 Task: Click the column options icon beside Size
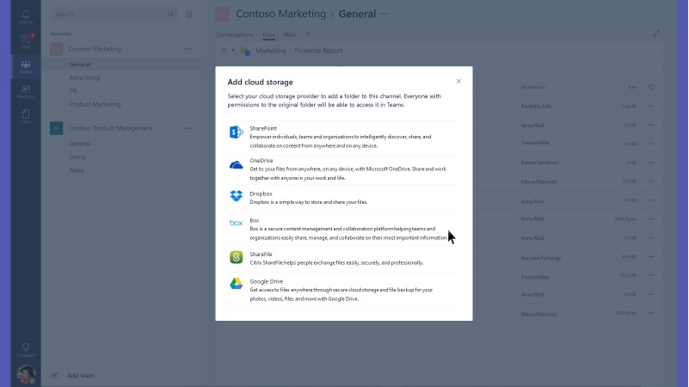tap(651, 87)
